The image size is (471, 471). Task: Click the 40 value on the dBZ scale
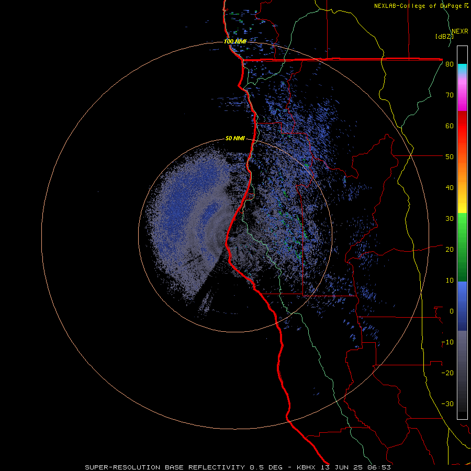(450, 188)
